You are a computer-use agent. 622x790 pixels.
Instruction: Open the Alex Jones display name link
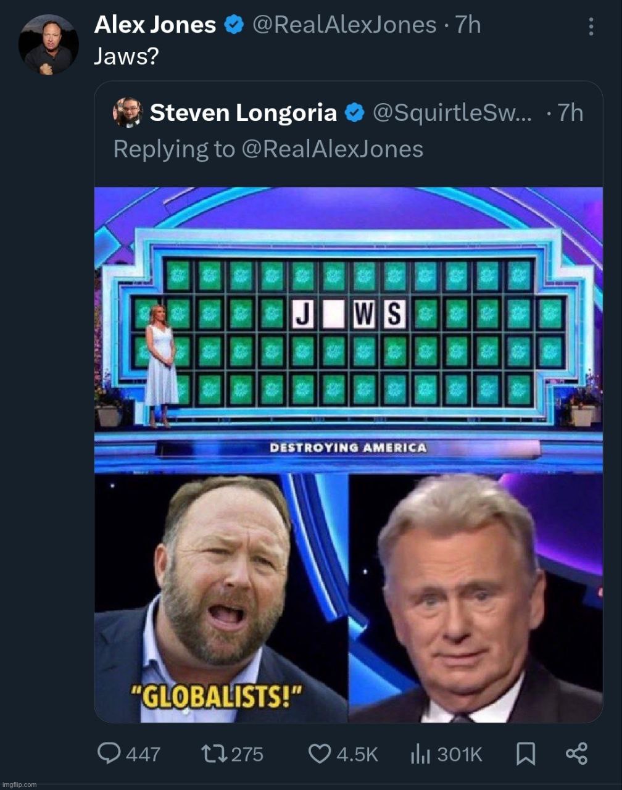click(155, 25)
